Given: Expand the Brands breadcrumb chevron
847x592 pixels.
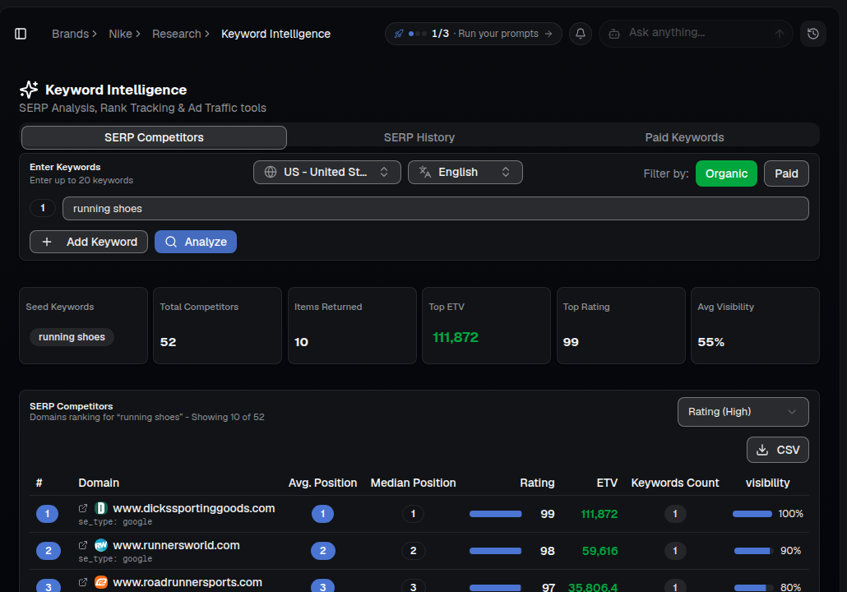Looking at the screenshot, I should [95, 34].
